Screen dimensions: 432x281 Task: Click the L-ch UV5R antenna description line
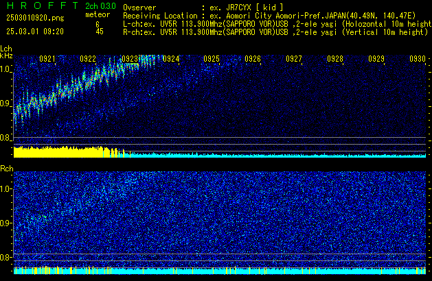(x=277, y=24)
